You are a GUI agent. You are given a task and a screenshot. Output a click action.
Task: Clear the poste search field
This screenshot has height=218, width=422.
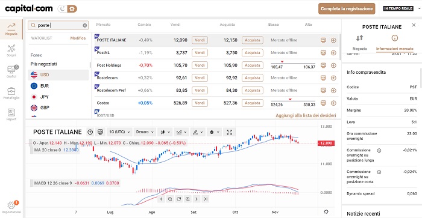[x=85, y=25]
